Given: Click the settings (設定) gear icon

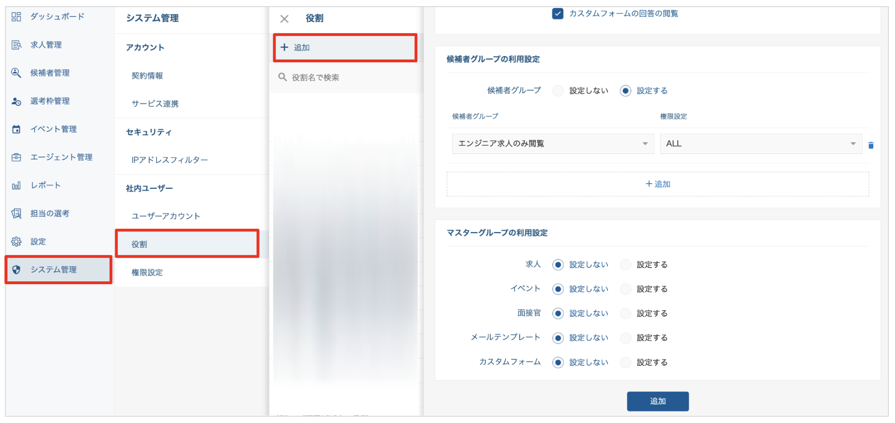Looking at the screenshot, I should 16,242.
